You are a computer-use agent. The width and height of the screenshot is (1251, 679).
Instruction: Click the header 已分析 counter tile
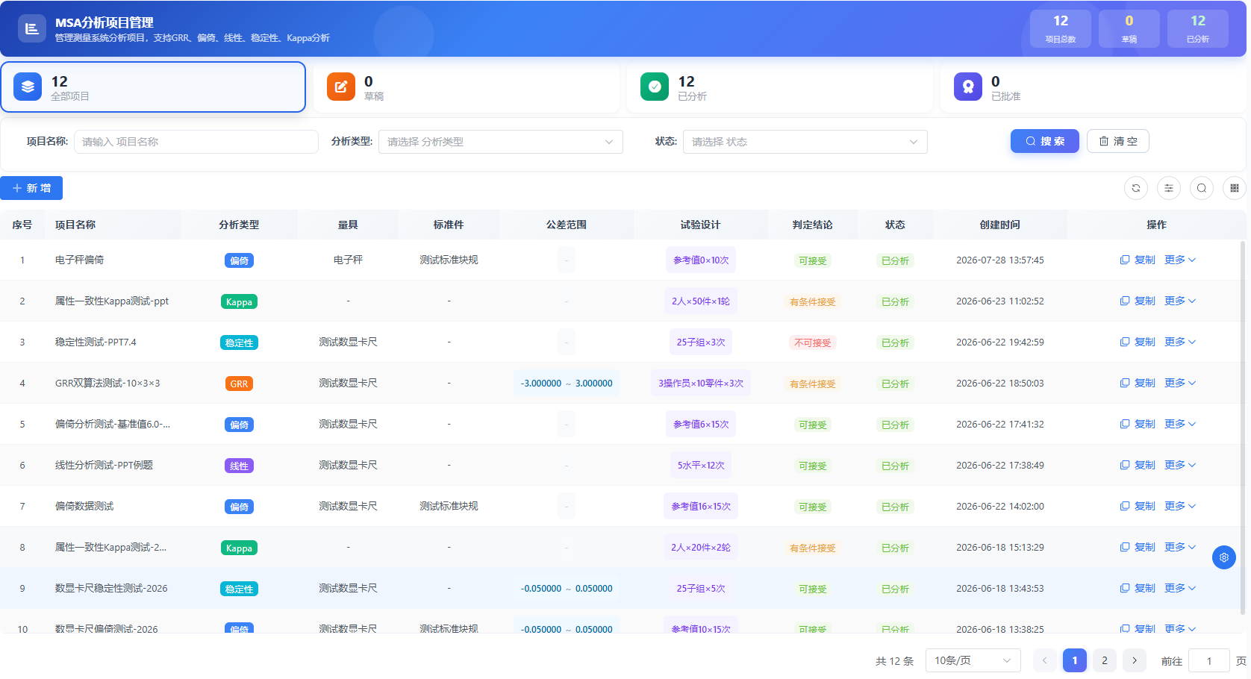click(1198, 28)
